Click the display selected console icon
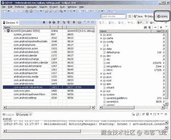171x140 pixels. click(147, 114)
